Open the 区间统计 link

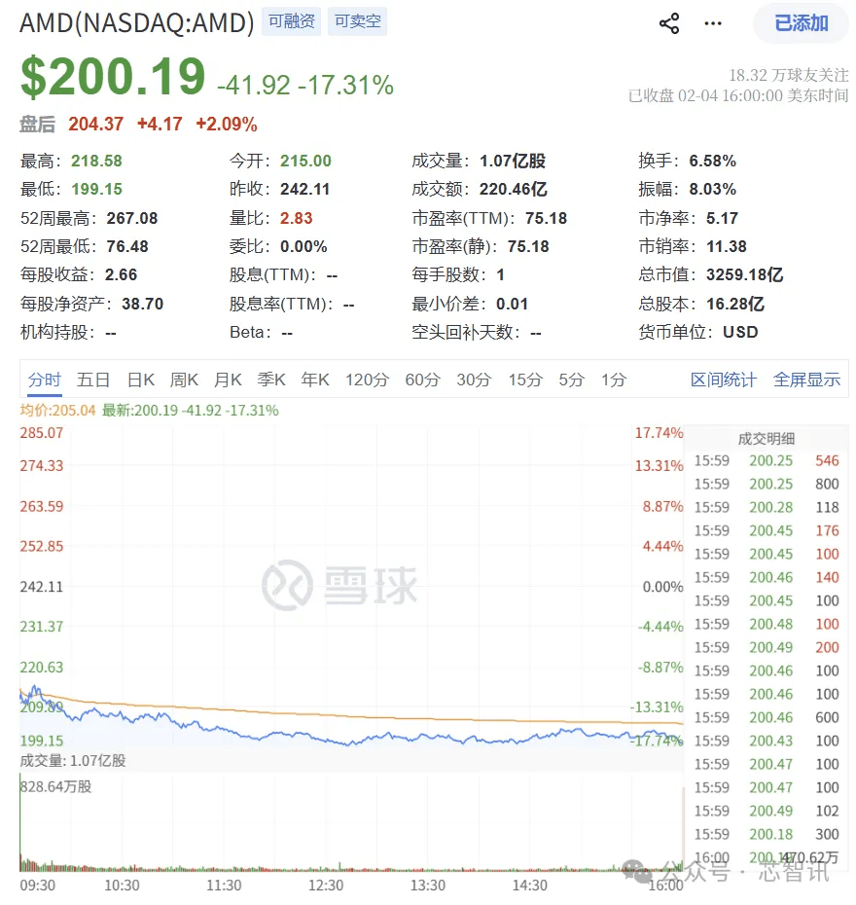[723, 380]
